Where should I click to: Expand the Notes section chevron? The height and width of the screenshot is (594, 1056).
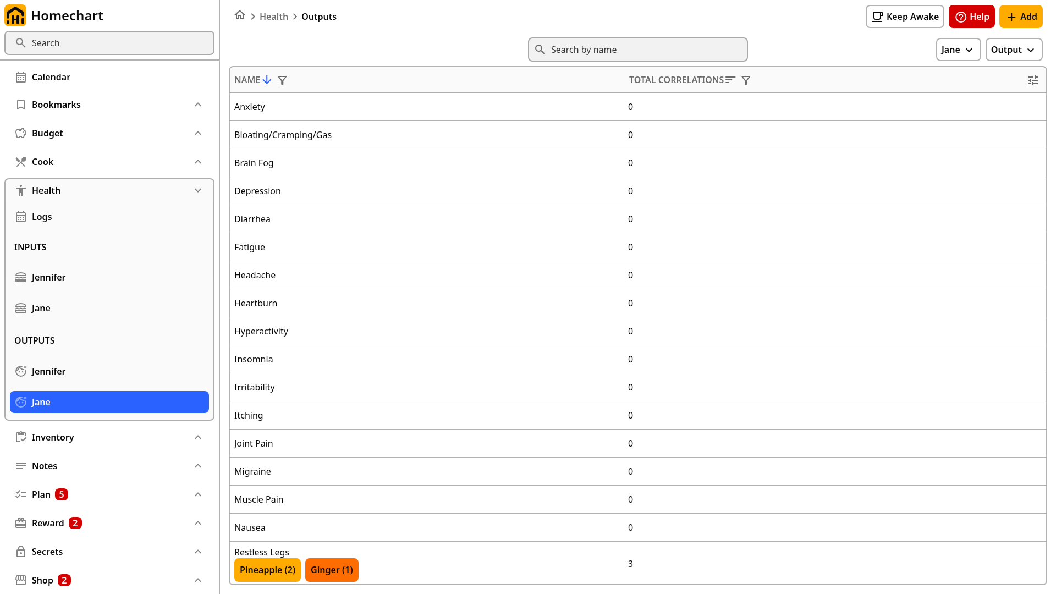[198, 466]
